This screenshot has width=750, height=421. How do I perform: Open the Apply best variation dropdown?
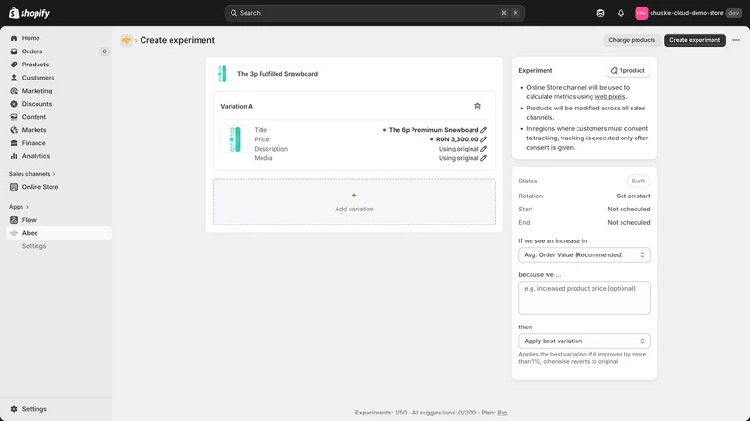pyautogui.click(x=584, y=341)
